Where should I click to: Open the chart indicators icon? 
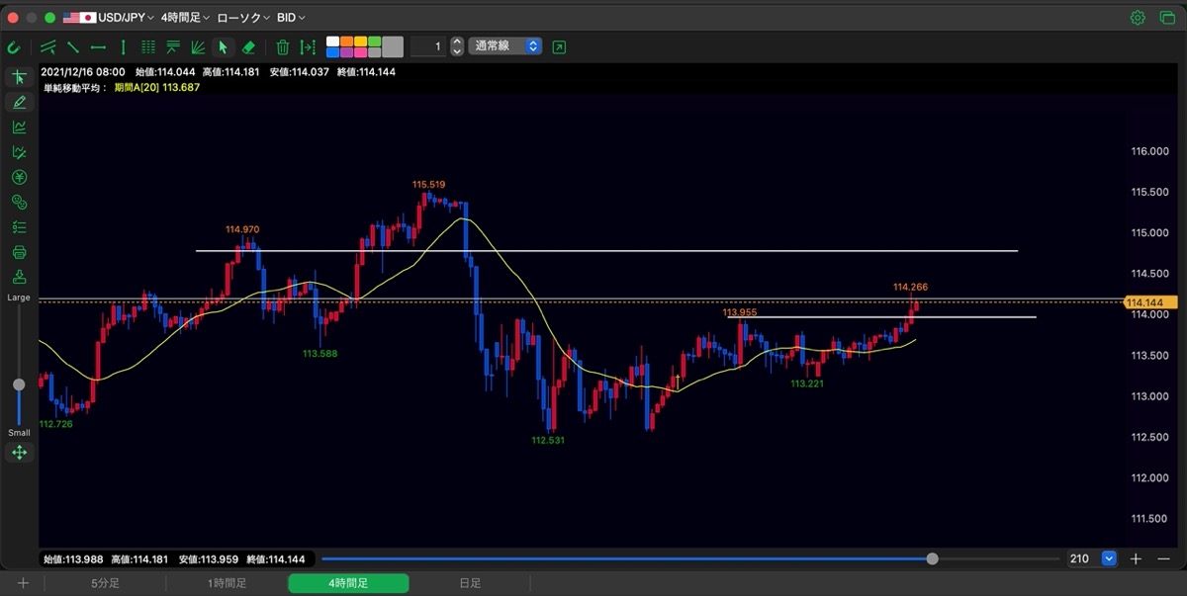click(19, 128)
